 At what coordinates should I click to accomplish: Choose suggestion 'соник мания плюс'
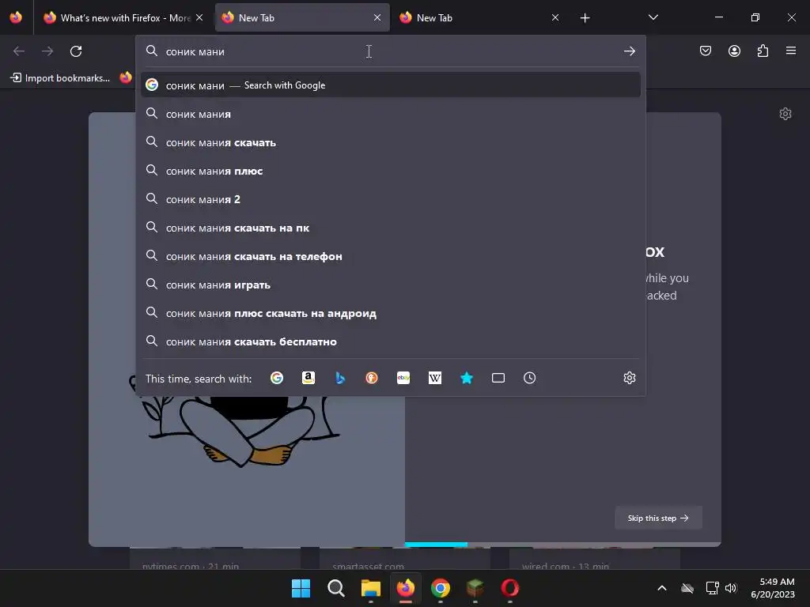point(391,171)
